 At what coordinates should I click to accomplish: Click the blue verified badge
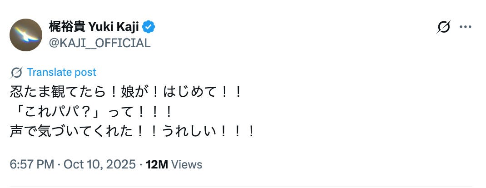pos(149,27)
